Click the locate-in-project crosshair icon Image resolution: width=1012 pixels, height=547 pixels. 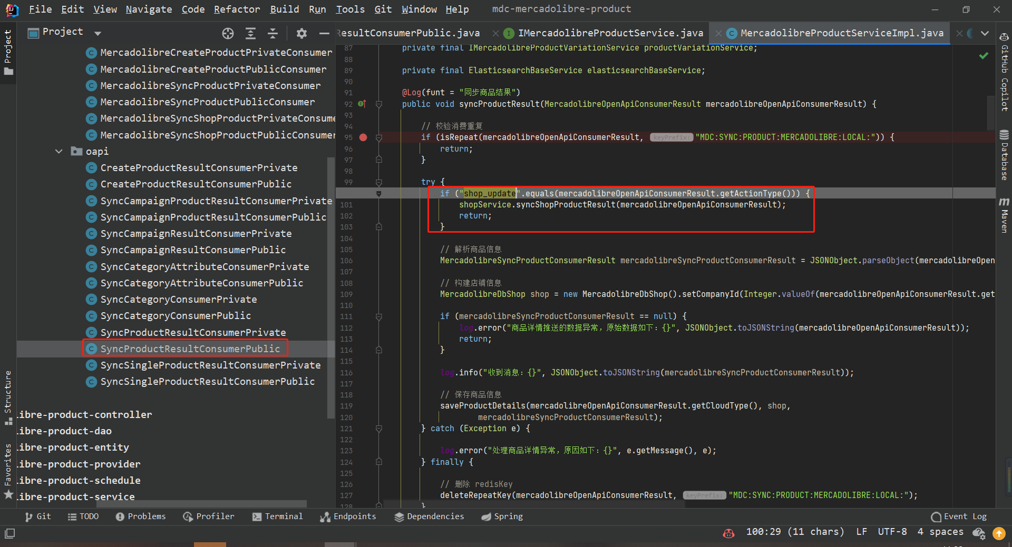[x=228, y=34]
